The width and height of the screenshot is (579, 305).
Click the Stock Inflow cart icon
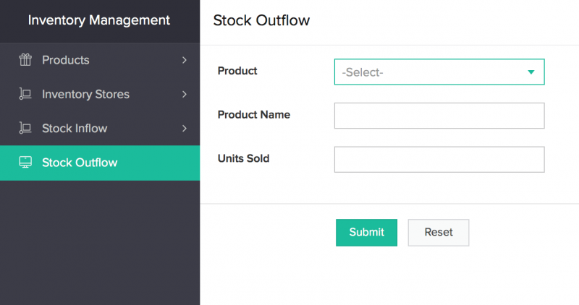pos(25,129)
